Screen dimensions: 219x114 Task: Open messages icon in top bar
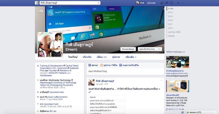167,3
